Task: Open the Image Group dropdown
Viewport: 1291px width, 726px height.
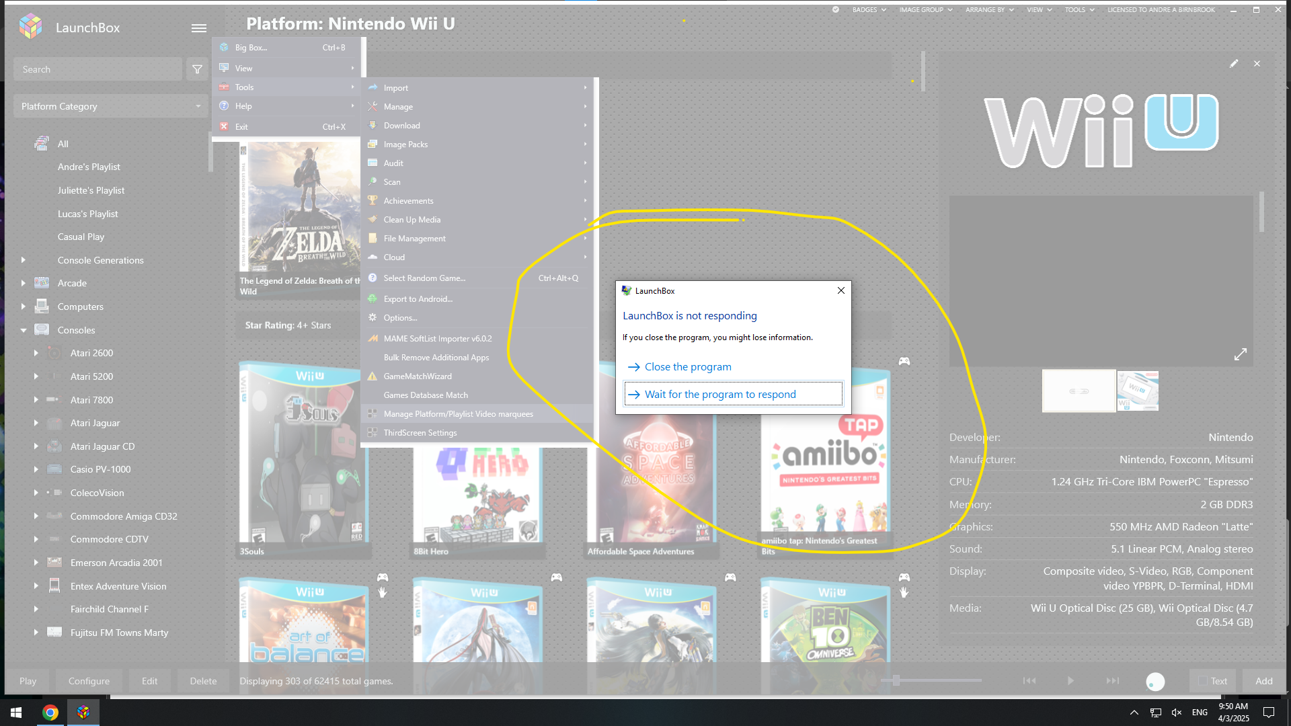Action: (x=926, y=10)
